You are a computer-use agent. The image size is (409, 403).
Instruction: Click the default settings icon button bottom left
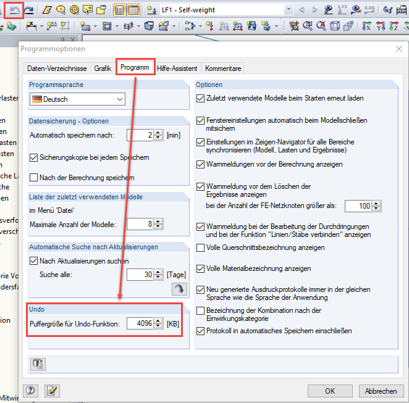pyautogui.click(x=38, y=364)
